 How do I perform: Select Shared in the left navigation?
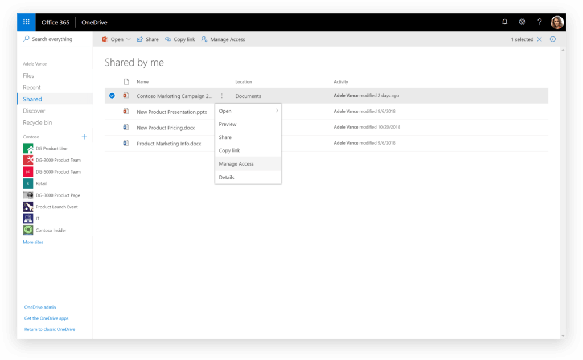[32, 99]
